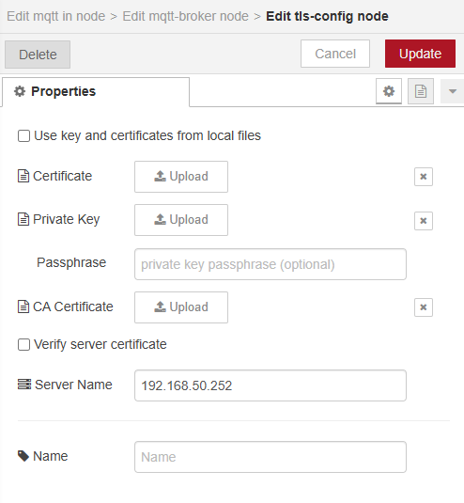Open node settings gear icon
The width and height of the screenshot is (464, 503).
click(388, 91)
